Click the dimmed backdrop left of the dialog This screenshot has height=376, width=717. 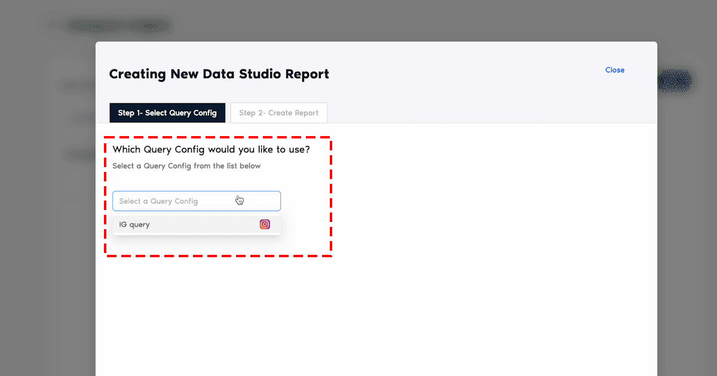point(48,239)
